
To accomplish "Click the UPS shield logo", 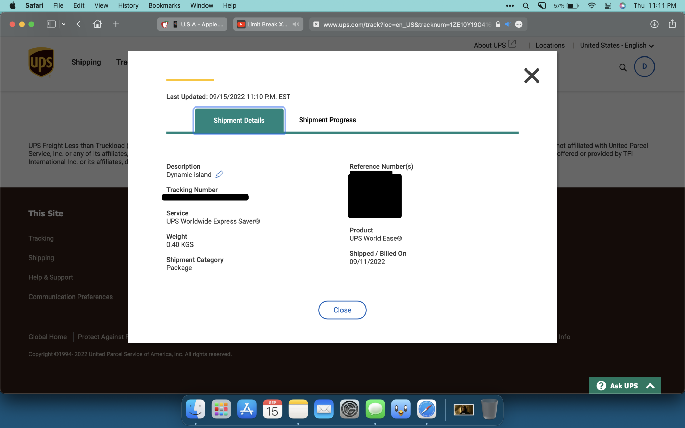I will pos(41,62).
